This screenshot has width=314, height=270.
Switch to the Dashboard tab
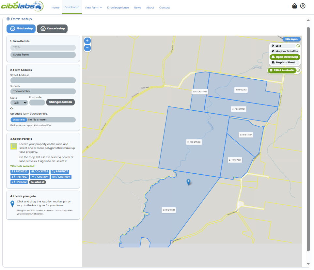(72, 8)
